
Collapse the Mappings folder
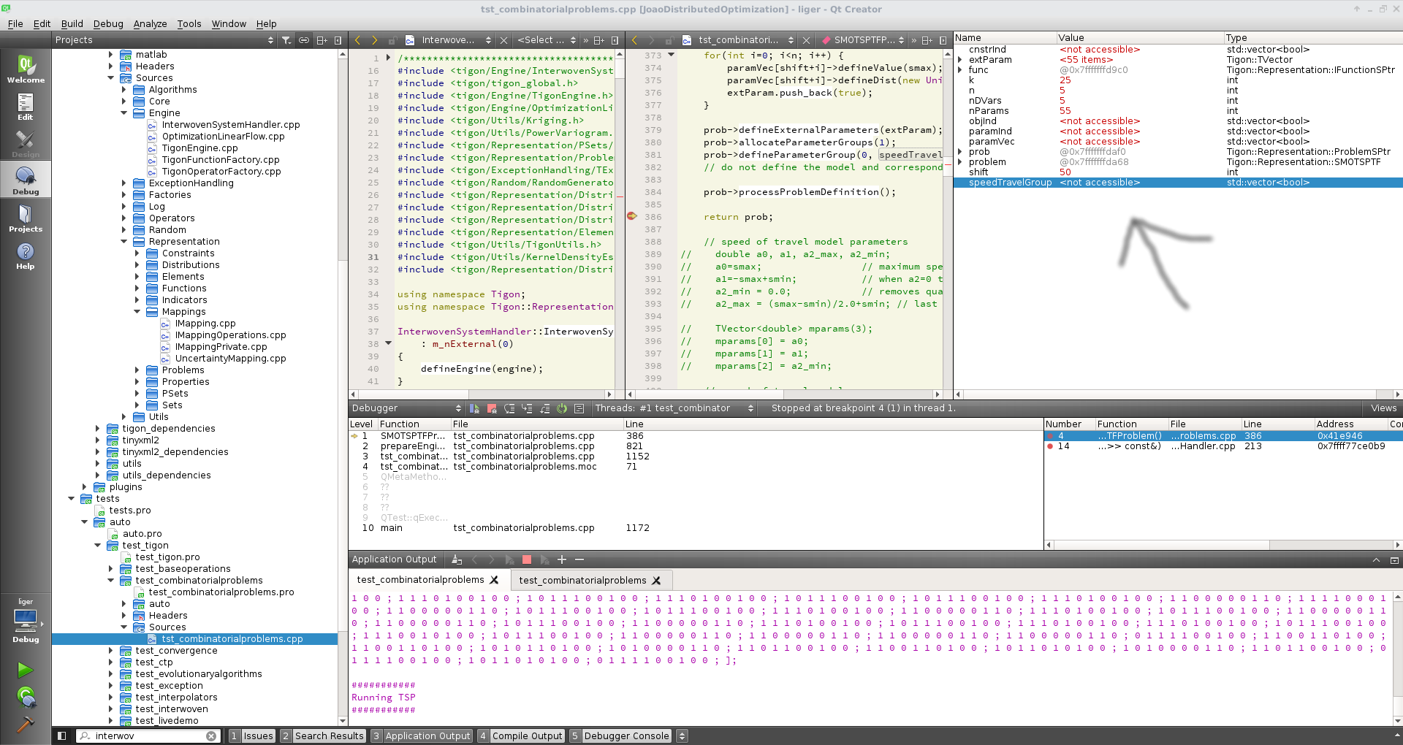pyautogui.click(x=137, y=312)
